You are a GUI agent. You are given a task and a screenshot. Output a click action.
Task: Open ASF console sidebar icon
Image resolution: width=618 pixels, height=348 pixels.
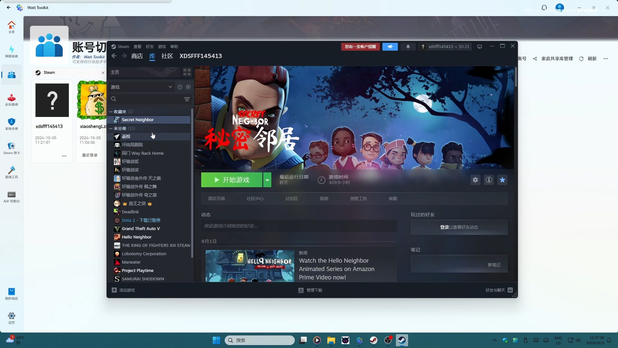coord(12,196)
